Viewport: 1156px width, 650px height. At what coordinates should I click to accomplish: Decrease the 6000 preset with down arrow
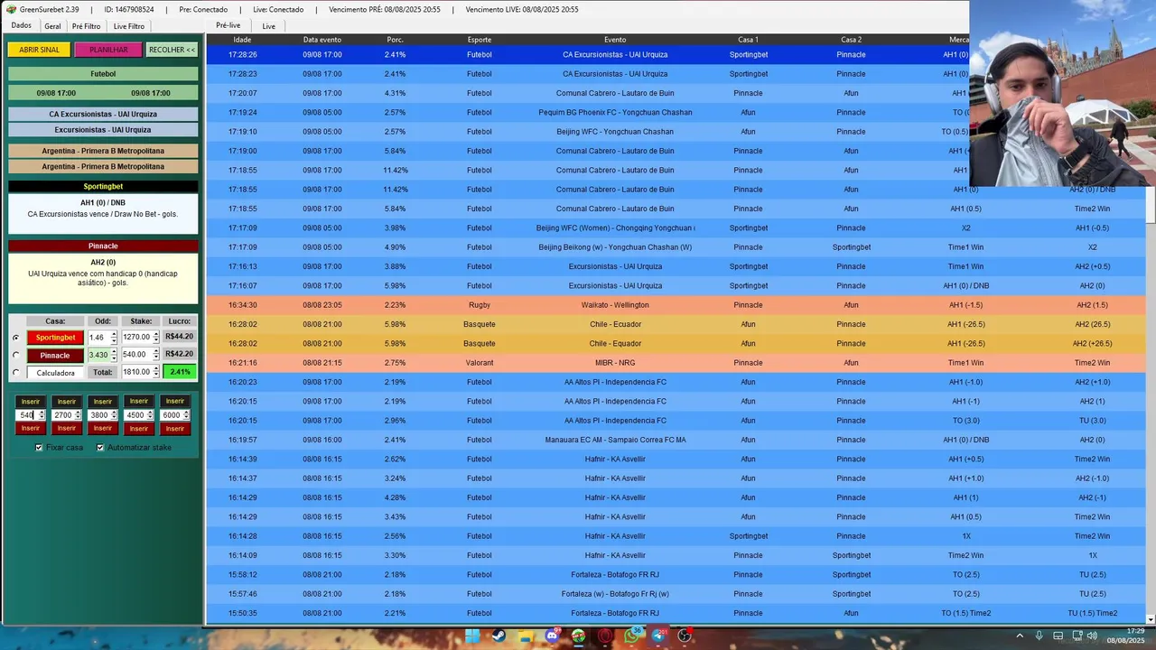point(186,418)
